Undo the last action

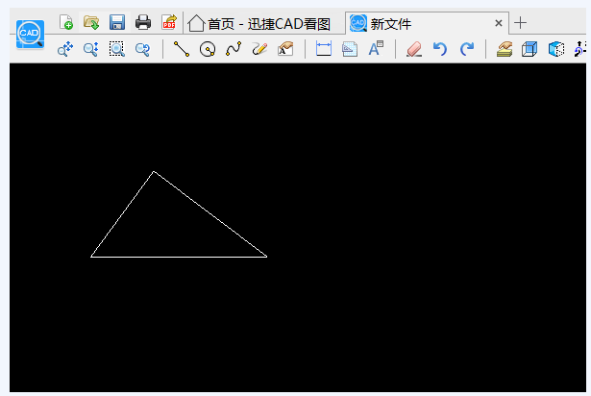(x=440, y=49)
